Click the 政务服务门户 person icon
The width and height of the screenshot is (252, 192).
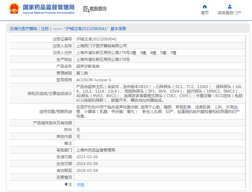(x=229, y=6)
